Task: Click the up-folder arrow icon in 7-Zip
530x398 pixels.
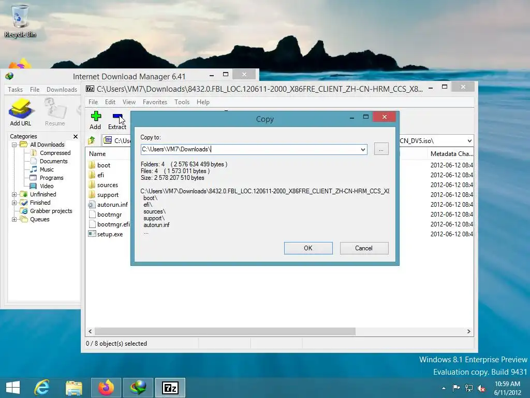Action: (x=91, y=140)
